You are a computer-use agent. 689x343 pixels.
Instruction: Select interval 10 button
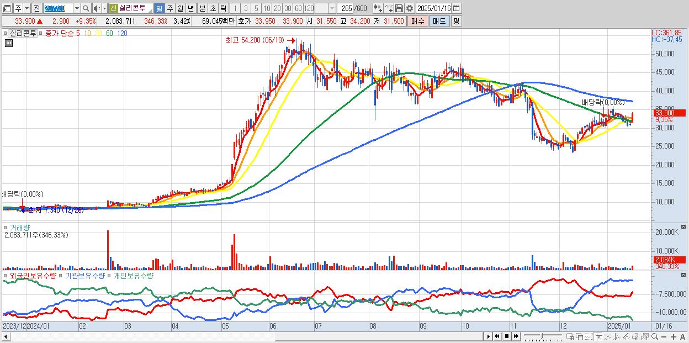point(267,8)
